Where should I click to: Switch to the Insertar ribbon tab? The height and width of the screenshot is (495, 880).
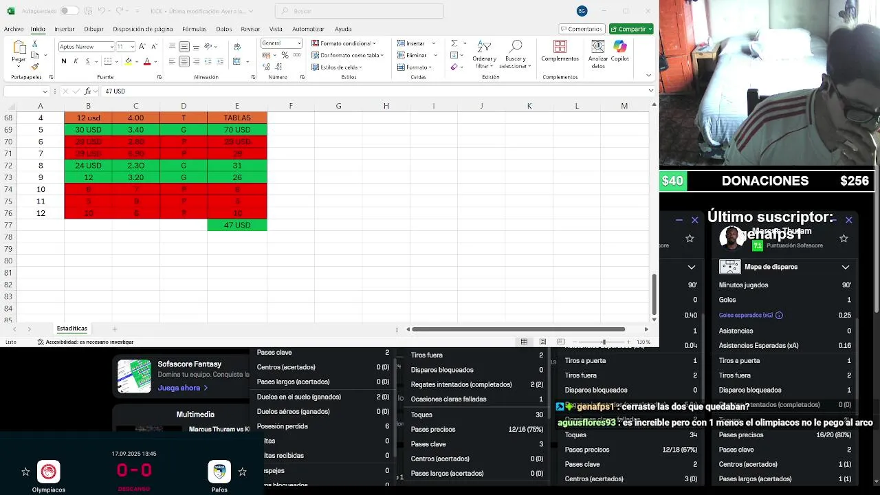point(65,29)
